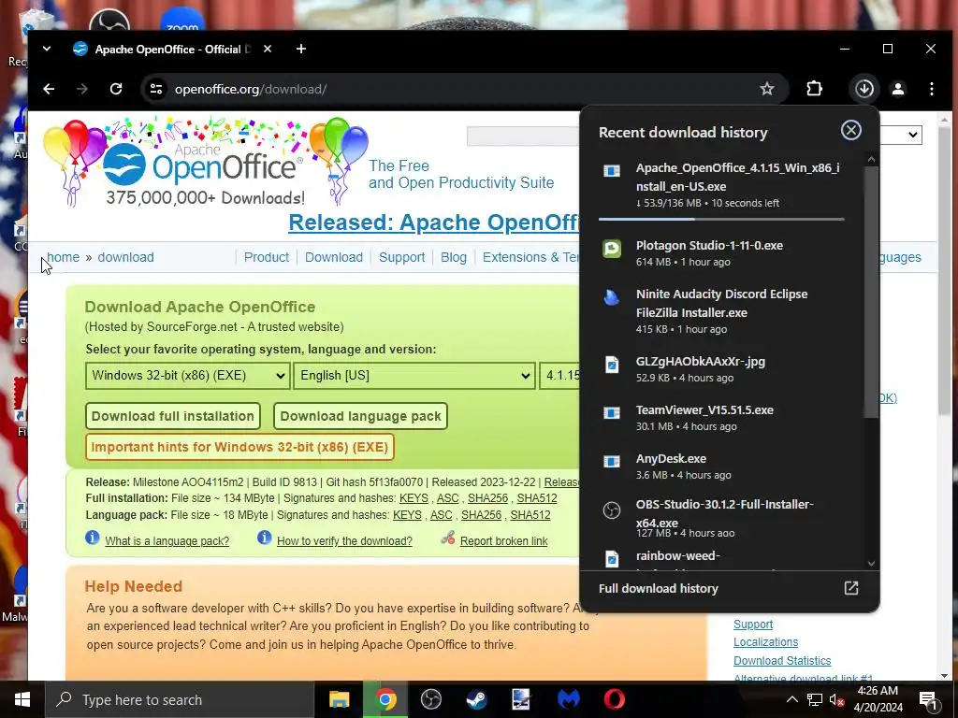Screen dimensions: 958x718
Task: Open the Blog menu item
Action: 454,257
